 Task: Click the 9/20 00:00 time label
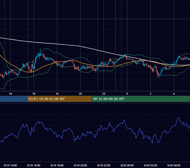click(127, 165)
